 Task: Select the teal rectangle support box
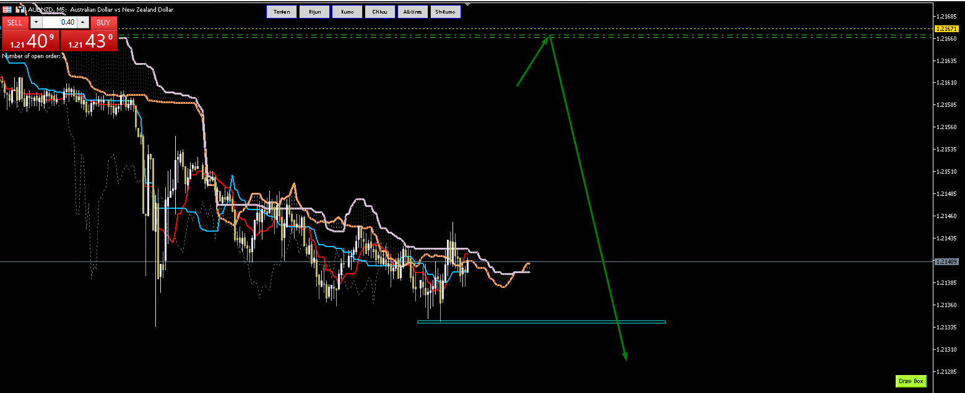[x=542, y=322]
